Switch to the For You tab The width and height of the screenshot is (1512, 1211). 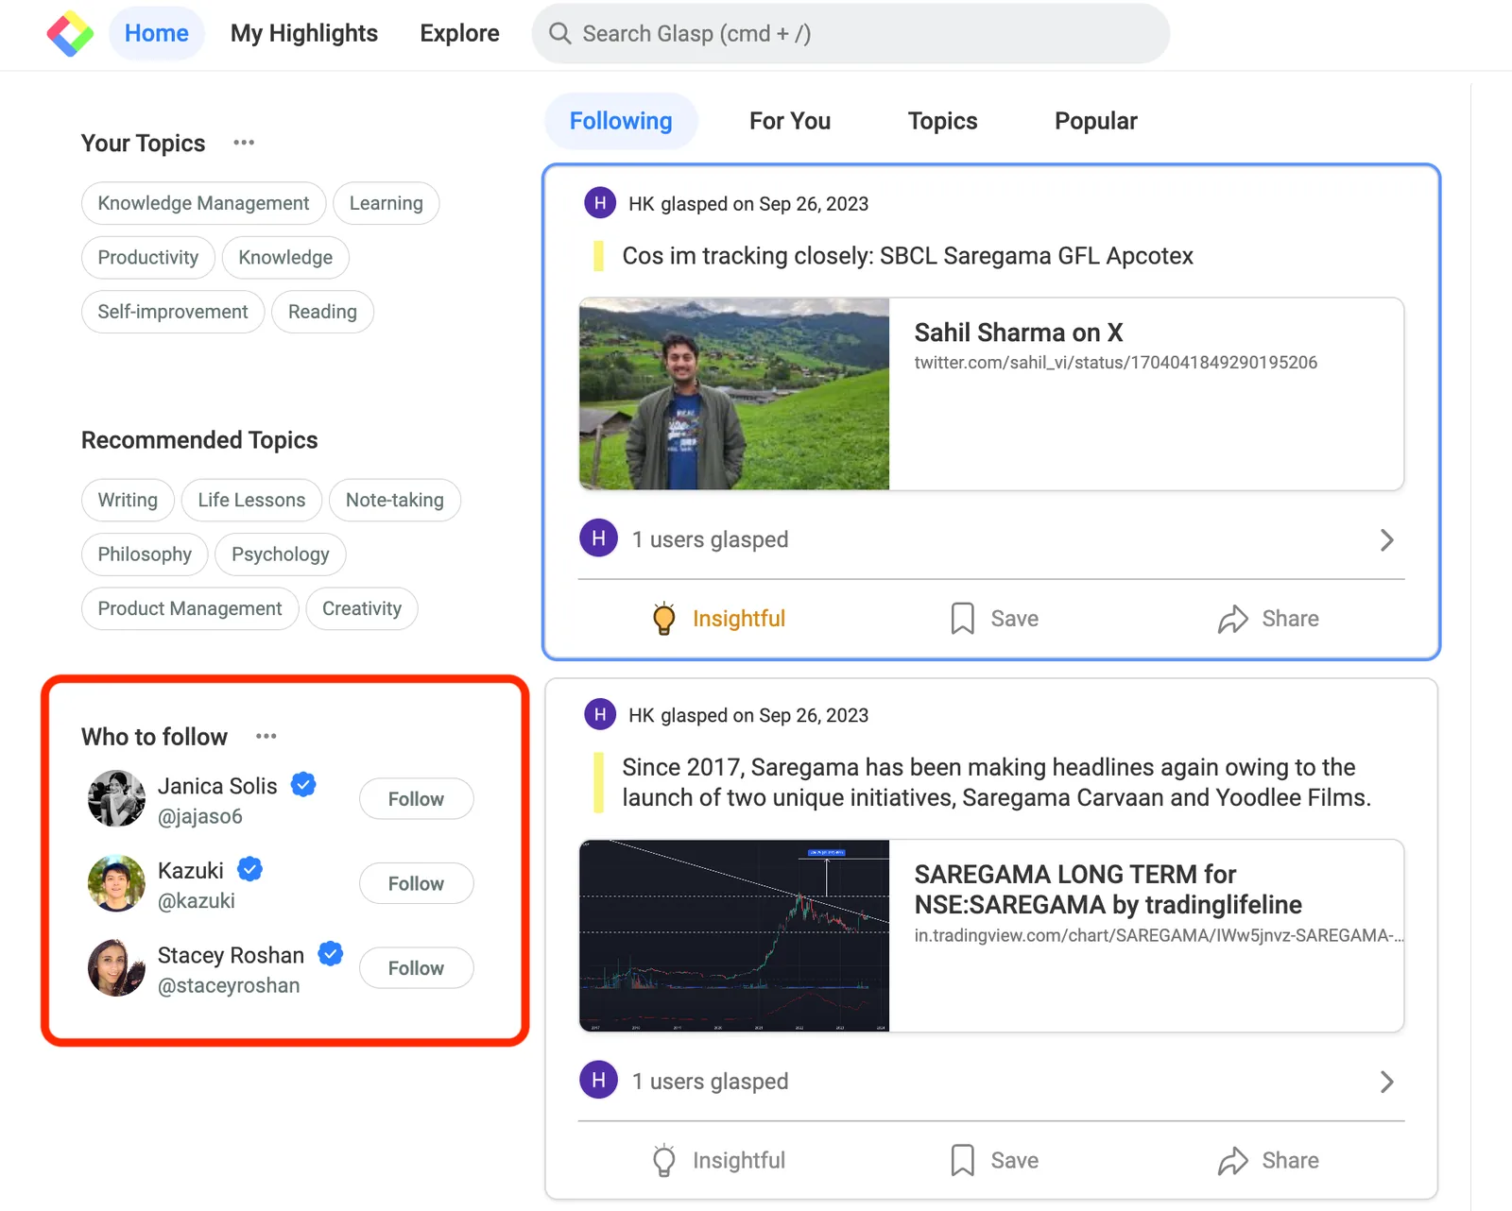click(x=790, y=121)
